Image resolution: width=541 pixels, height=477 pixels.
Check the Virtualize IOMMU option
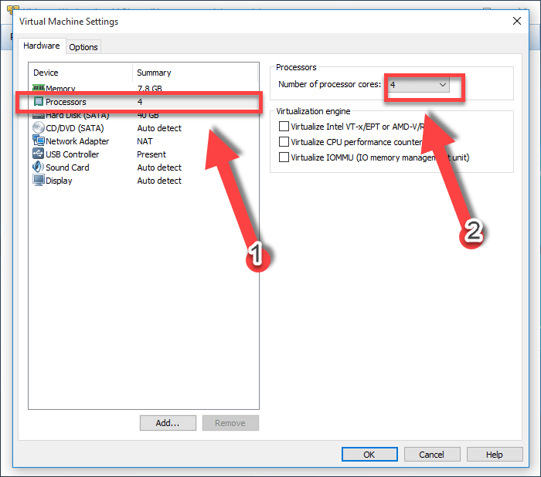[x=284, y=157]
